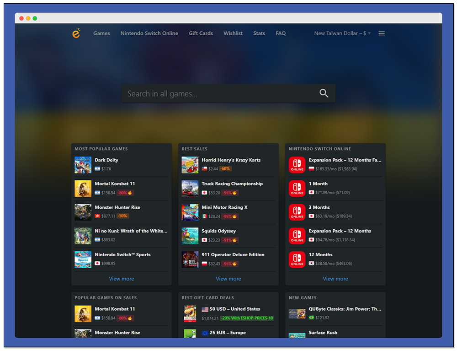Open the Surface Rush game title
Screen dimensions: 457x351
click(323, 333)
